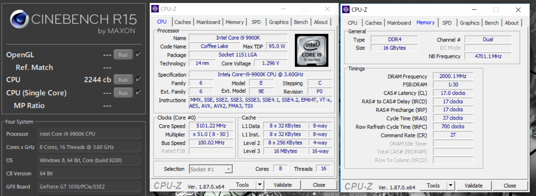
Task: Switch to About tab in left CPU-Z window
Action: [x=321, y=22]
